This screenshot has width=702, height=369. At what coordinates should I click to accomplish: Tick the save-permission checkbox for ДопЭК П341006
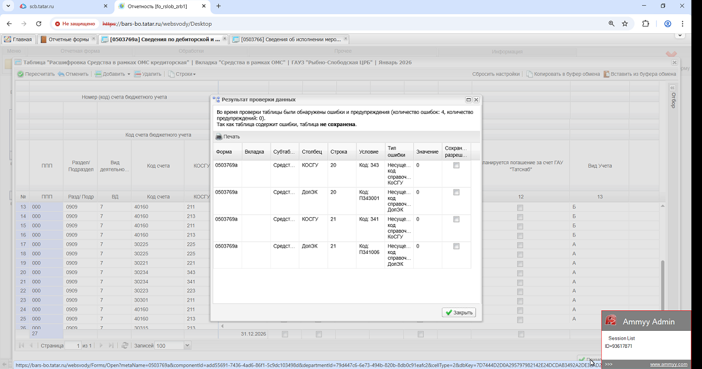[x=456, y=246]
